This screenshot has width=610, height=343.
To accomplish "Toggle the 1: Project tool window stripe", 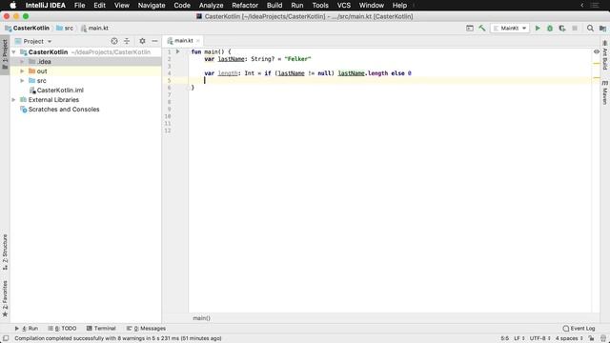I will coord(5,54).
